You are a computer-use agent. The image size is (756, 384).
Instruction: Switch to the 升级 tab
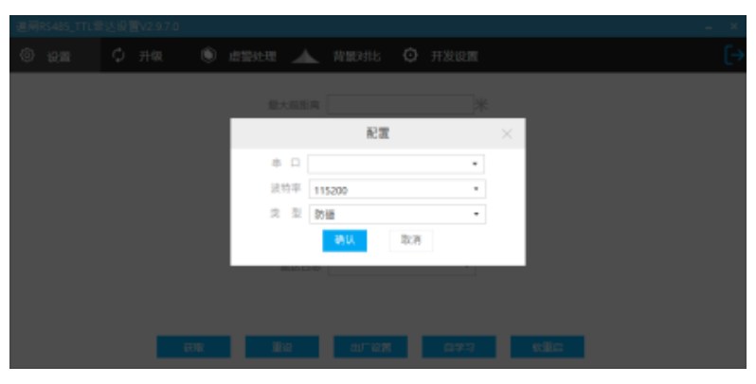(137, 56)
